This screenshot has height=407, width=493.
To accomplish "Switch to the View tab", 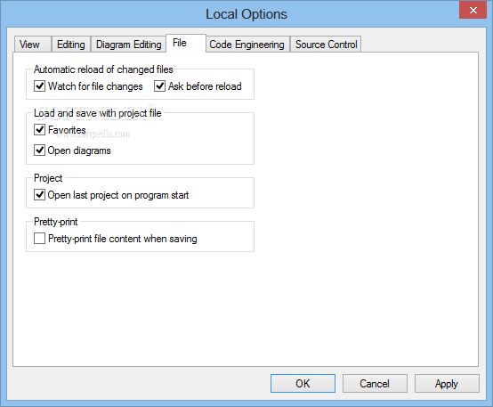I will point(32,44).
